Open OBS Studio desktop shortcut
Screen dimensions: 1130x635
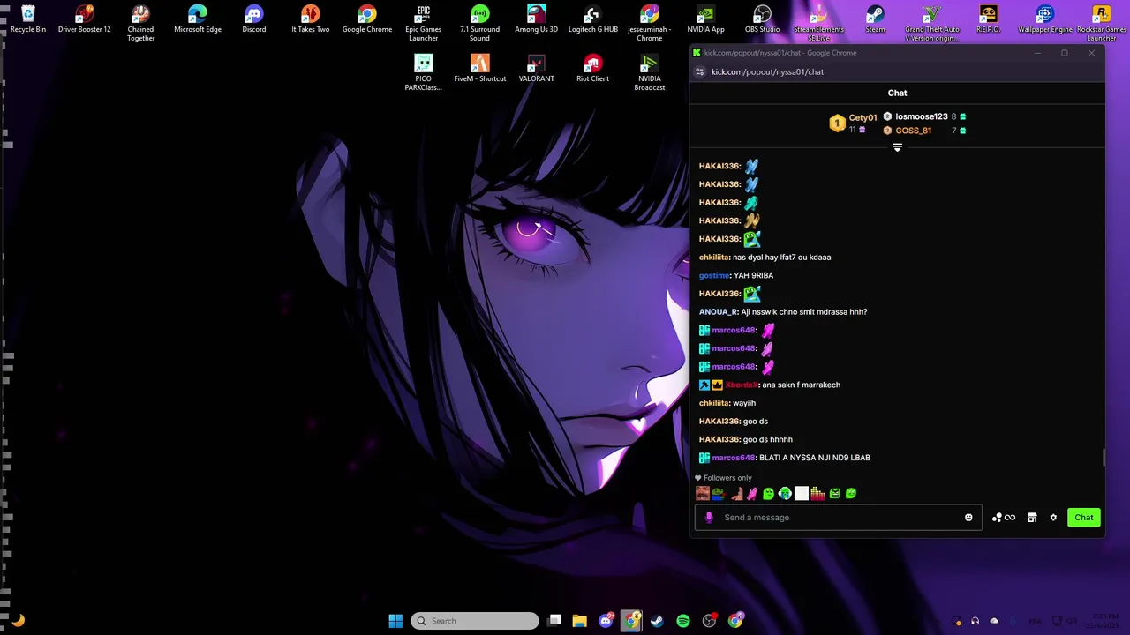tap(762, 19)
